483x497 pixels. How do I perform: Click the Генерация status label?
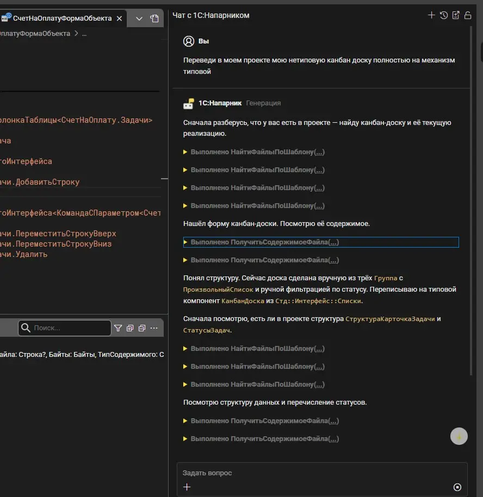(x=263, y=103)
